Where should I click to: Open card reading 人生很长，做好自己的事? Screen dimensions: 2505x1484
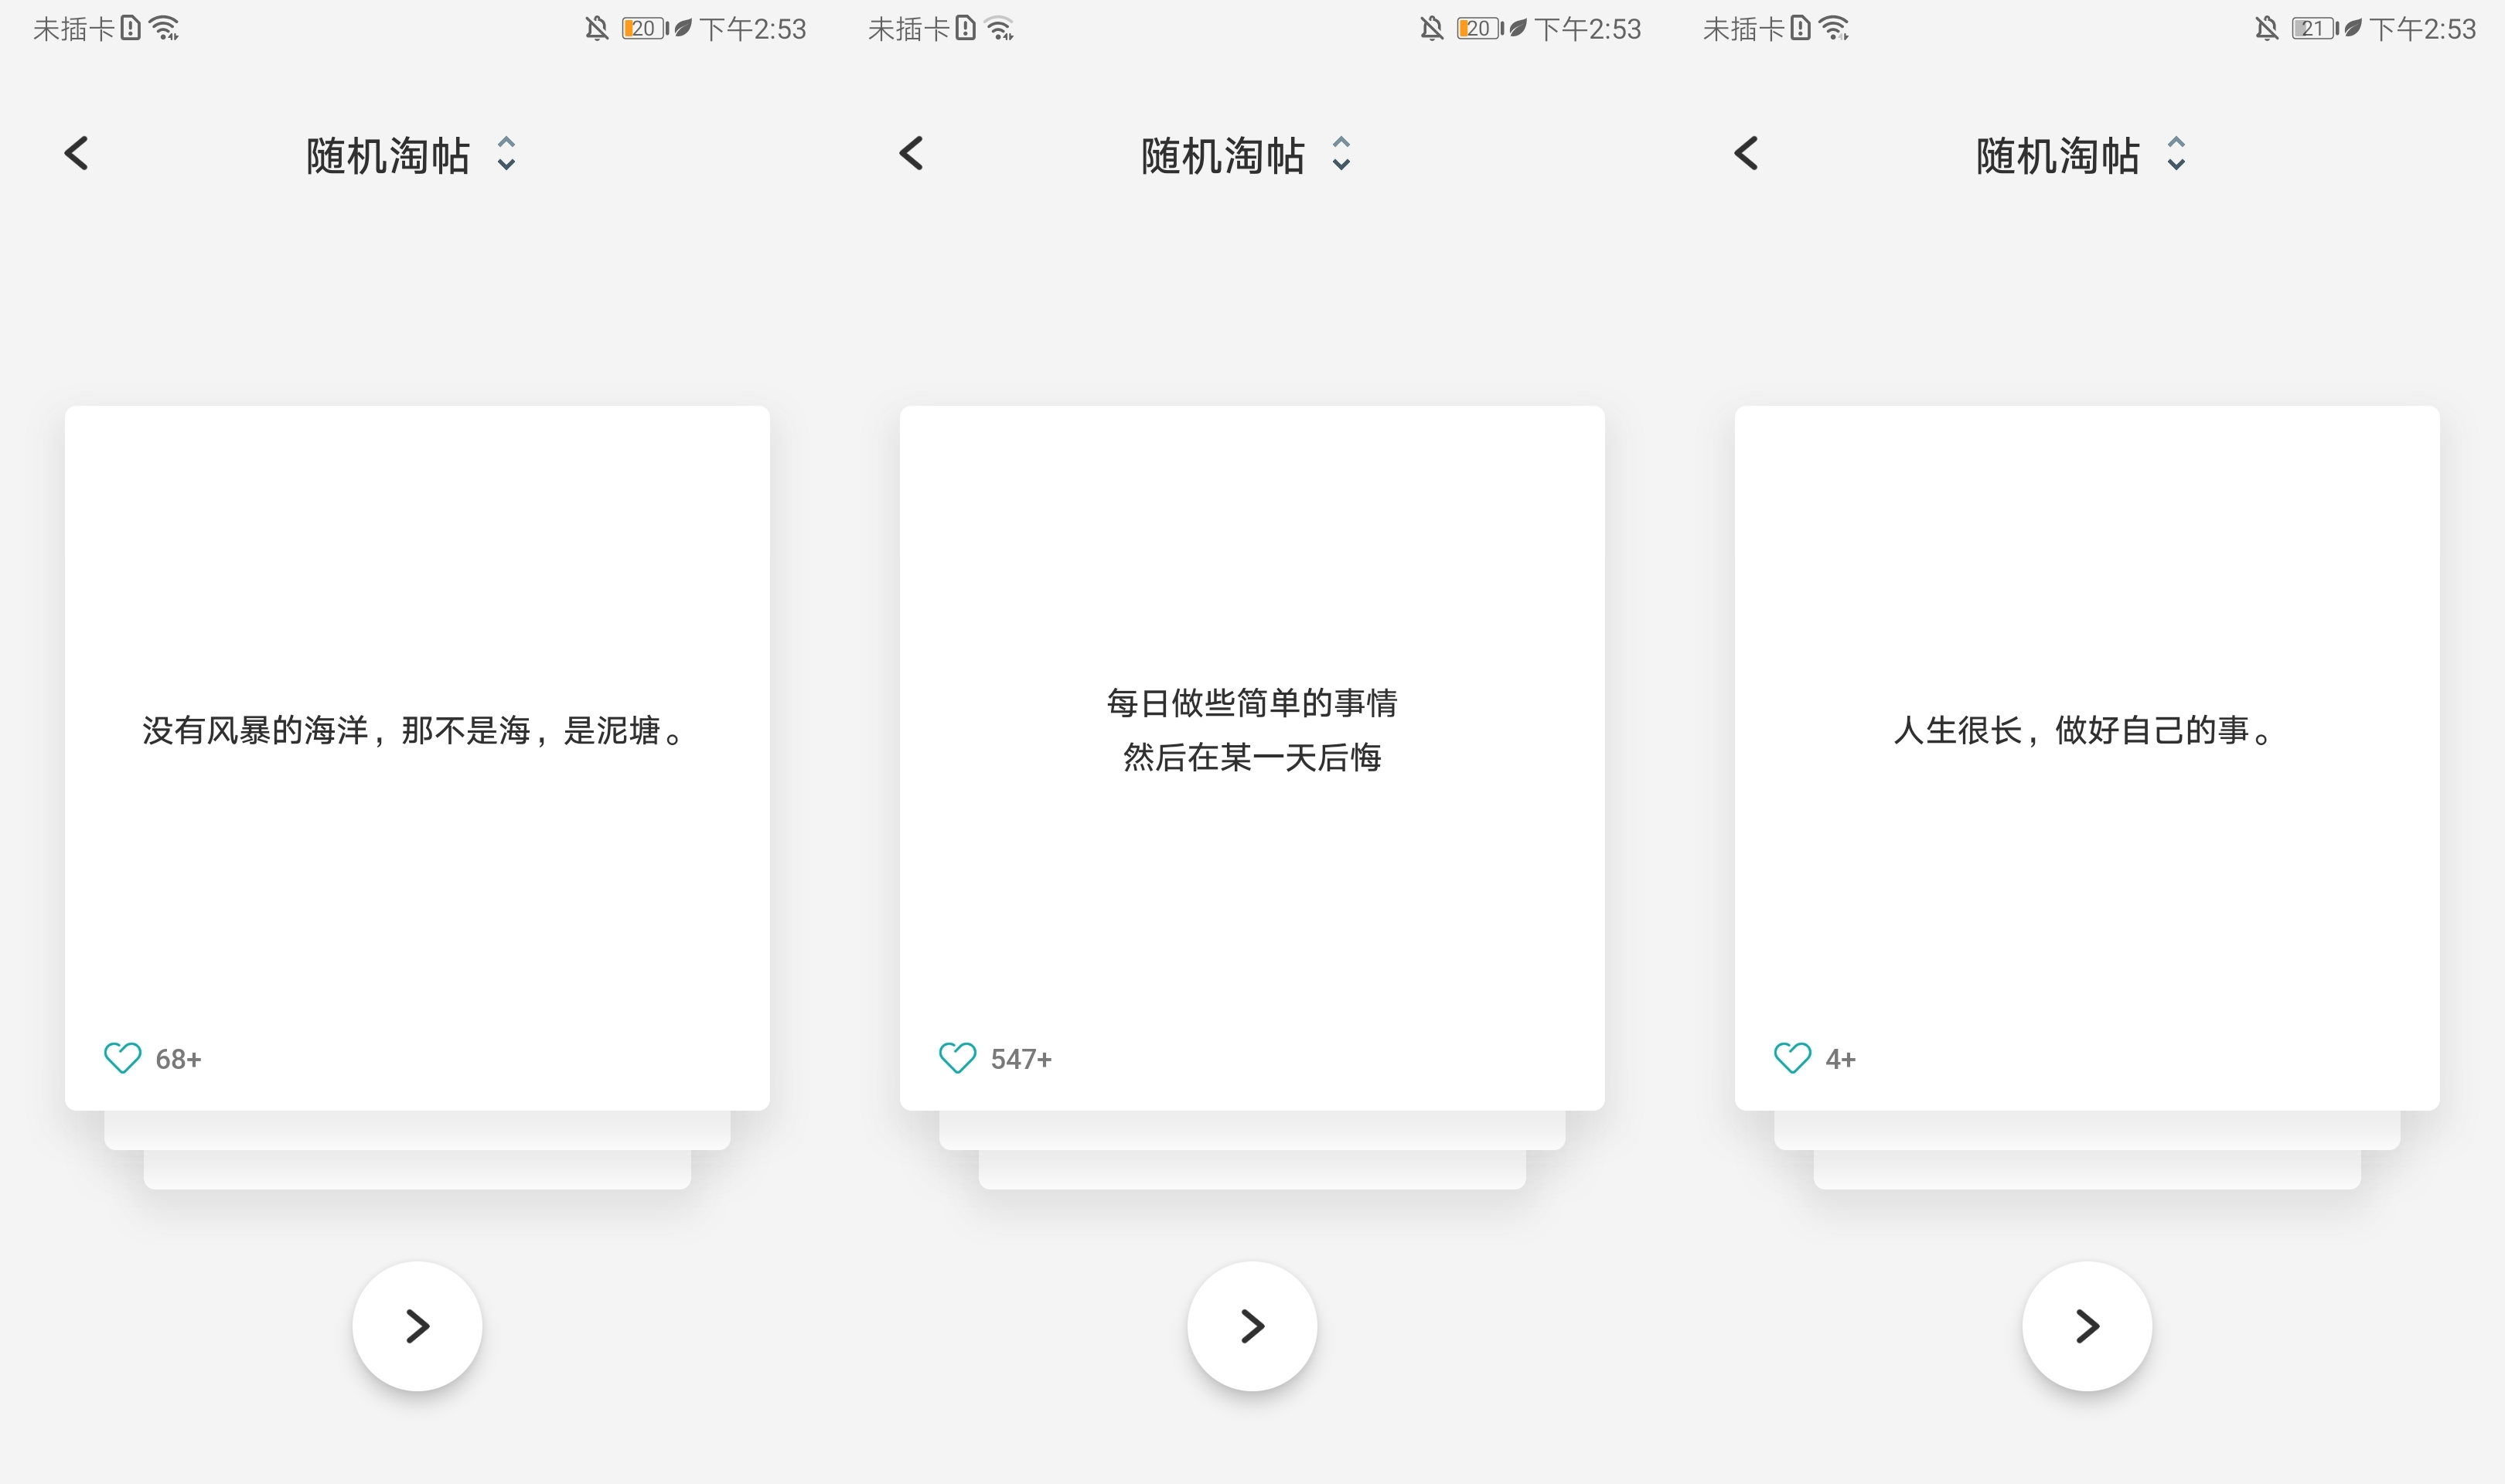pyautogui.click(x=2087, y=731)
